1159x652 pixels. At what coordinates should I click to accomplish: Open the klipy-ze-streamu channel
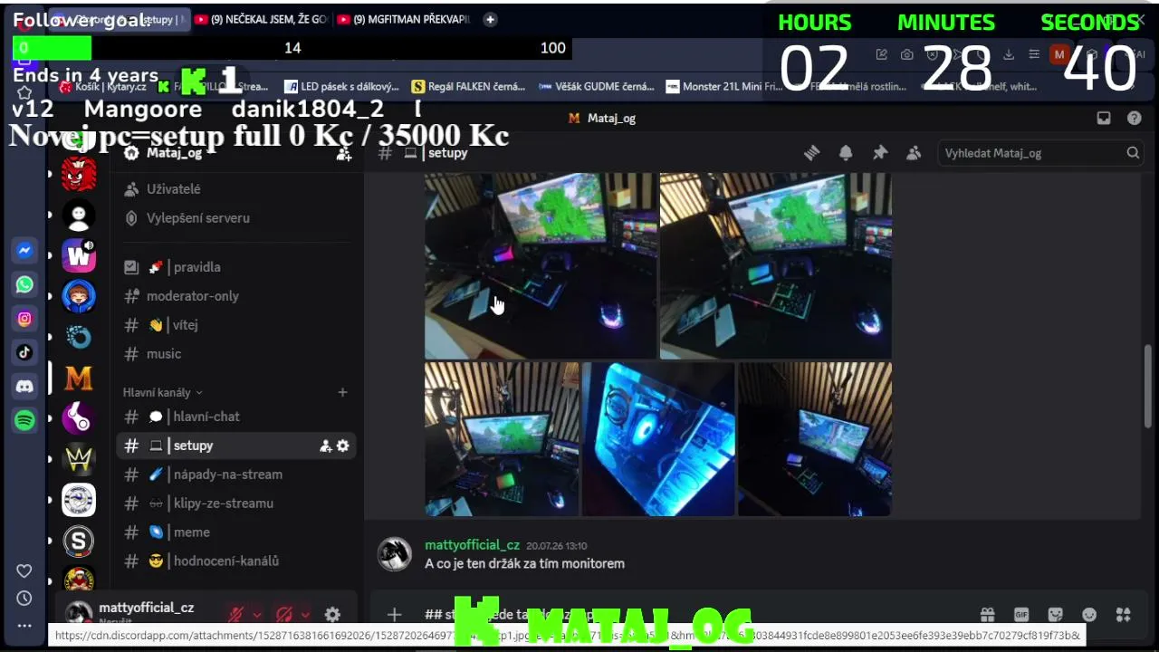tap(235, 503)
